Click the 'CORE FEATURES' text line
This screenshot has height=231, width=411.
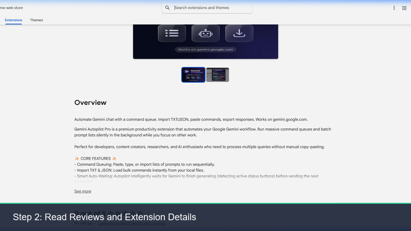click(96, 159)
